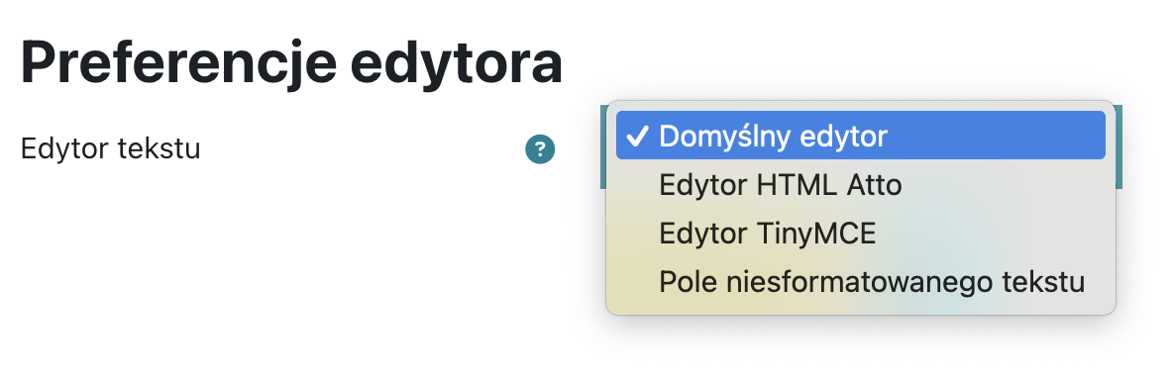The height and width of the screenshot is (382, 1173).
Task: Set TinyMCE as the text editor
Action: 860,234
